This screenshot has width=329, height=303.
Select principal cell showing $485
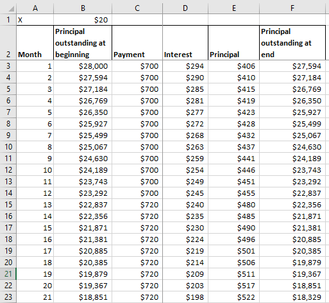[x=234, y=216]
